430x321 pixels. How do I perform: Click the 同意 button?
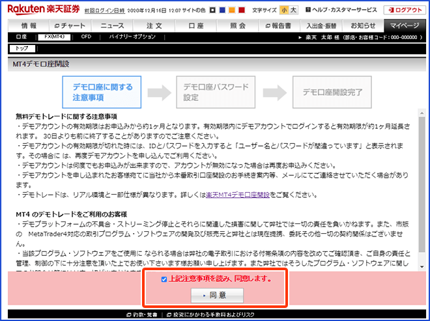click(x=217, y=295)
